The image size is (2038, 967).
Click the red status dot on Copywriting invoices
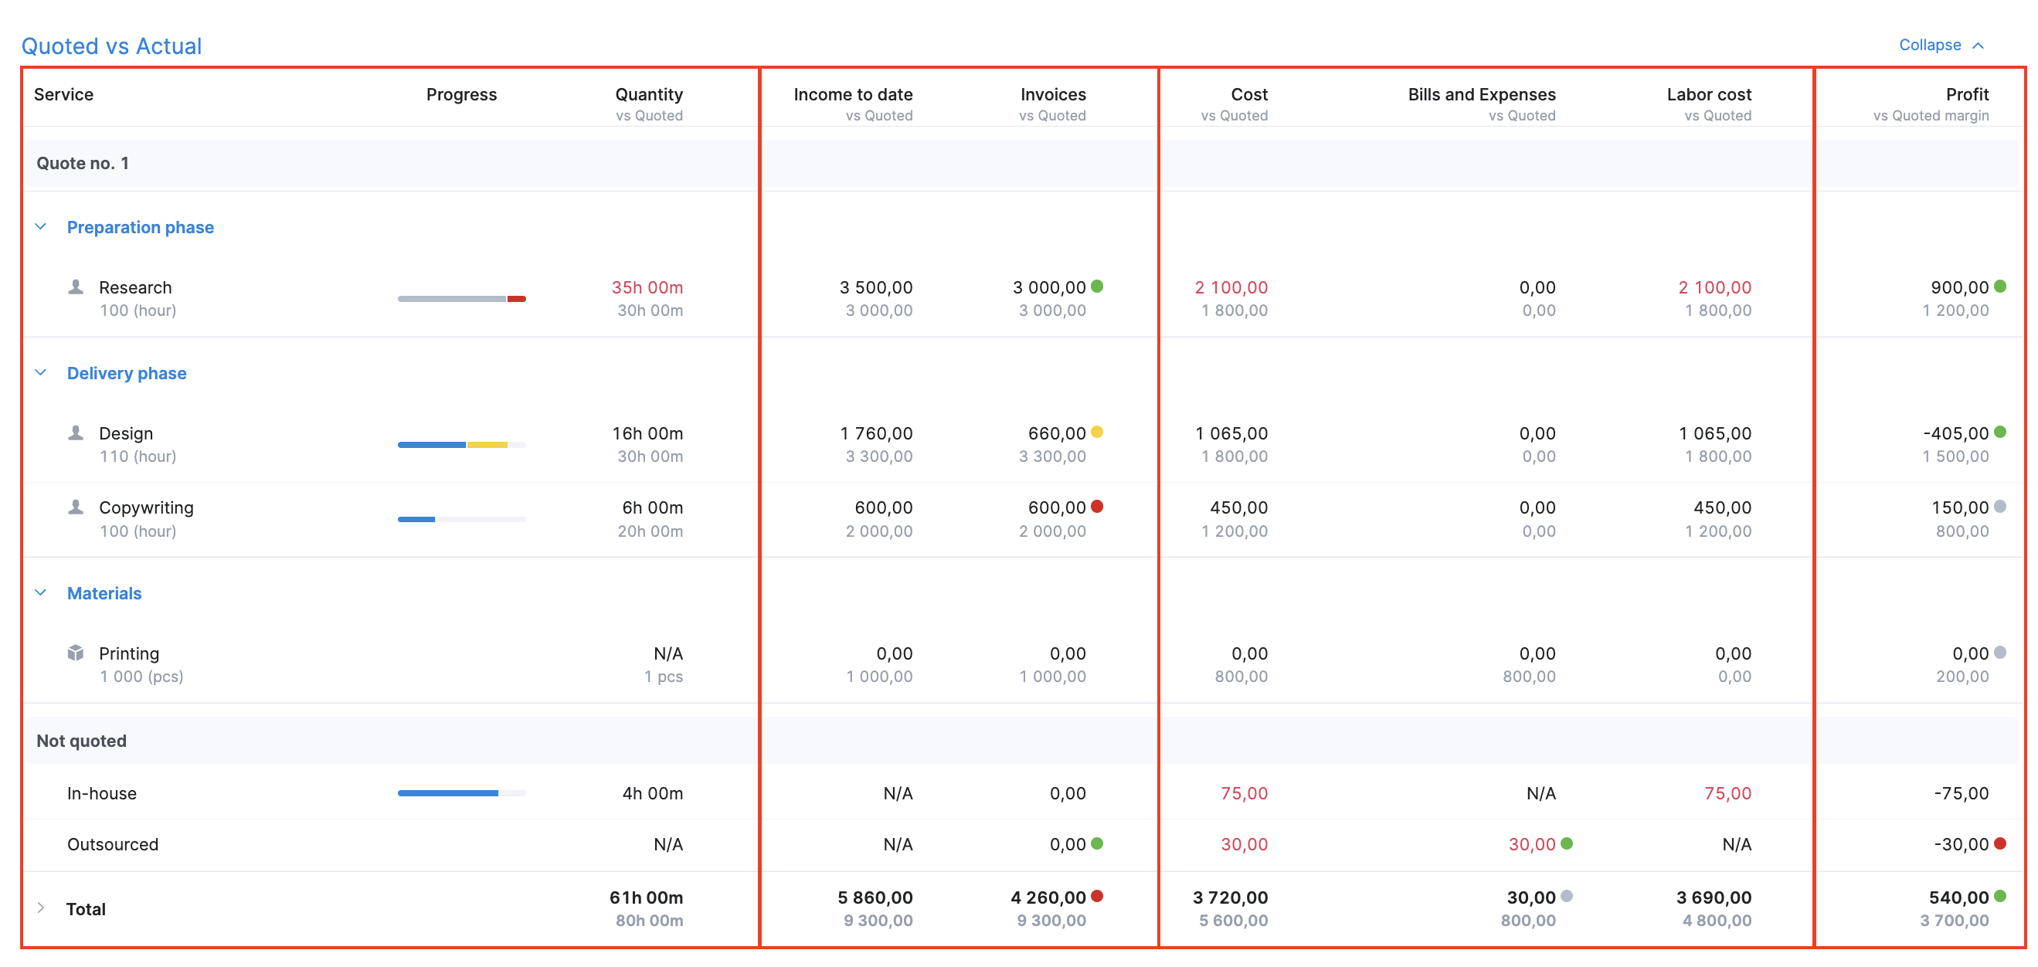click(x=1097, y=506)
